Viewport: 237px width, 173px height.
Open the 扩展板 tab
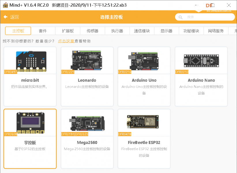click(x=68, y=31)
